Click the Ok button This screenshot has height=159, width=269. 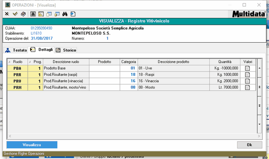pos(249,145)
